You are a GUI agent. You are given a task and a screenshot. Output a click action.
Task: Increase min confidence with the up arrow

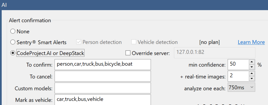pyautogui.click(x=252, y=62)
